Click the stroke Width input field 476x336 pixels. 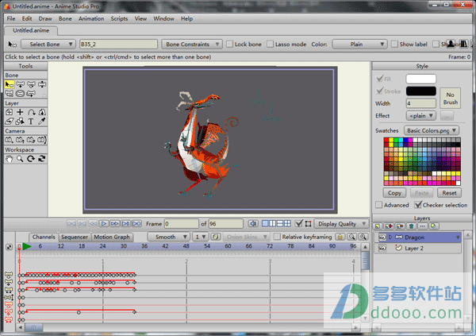pos(421,103)
